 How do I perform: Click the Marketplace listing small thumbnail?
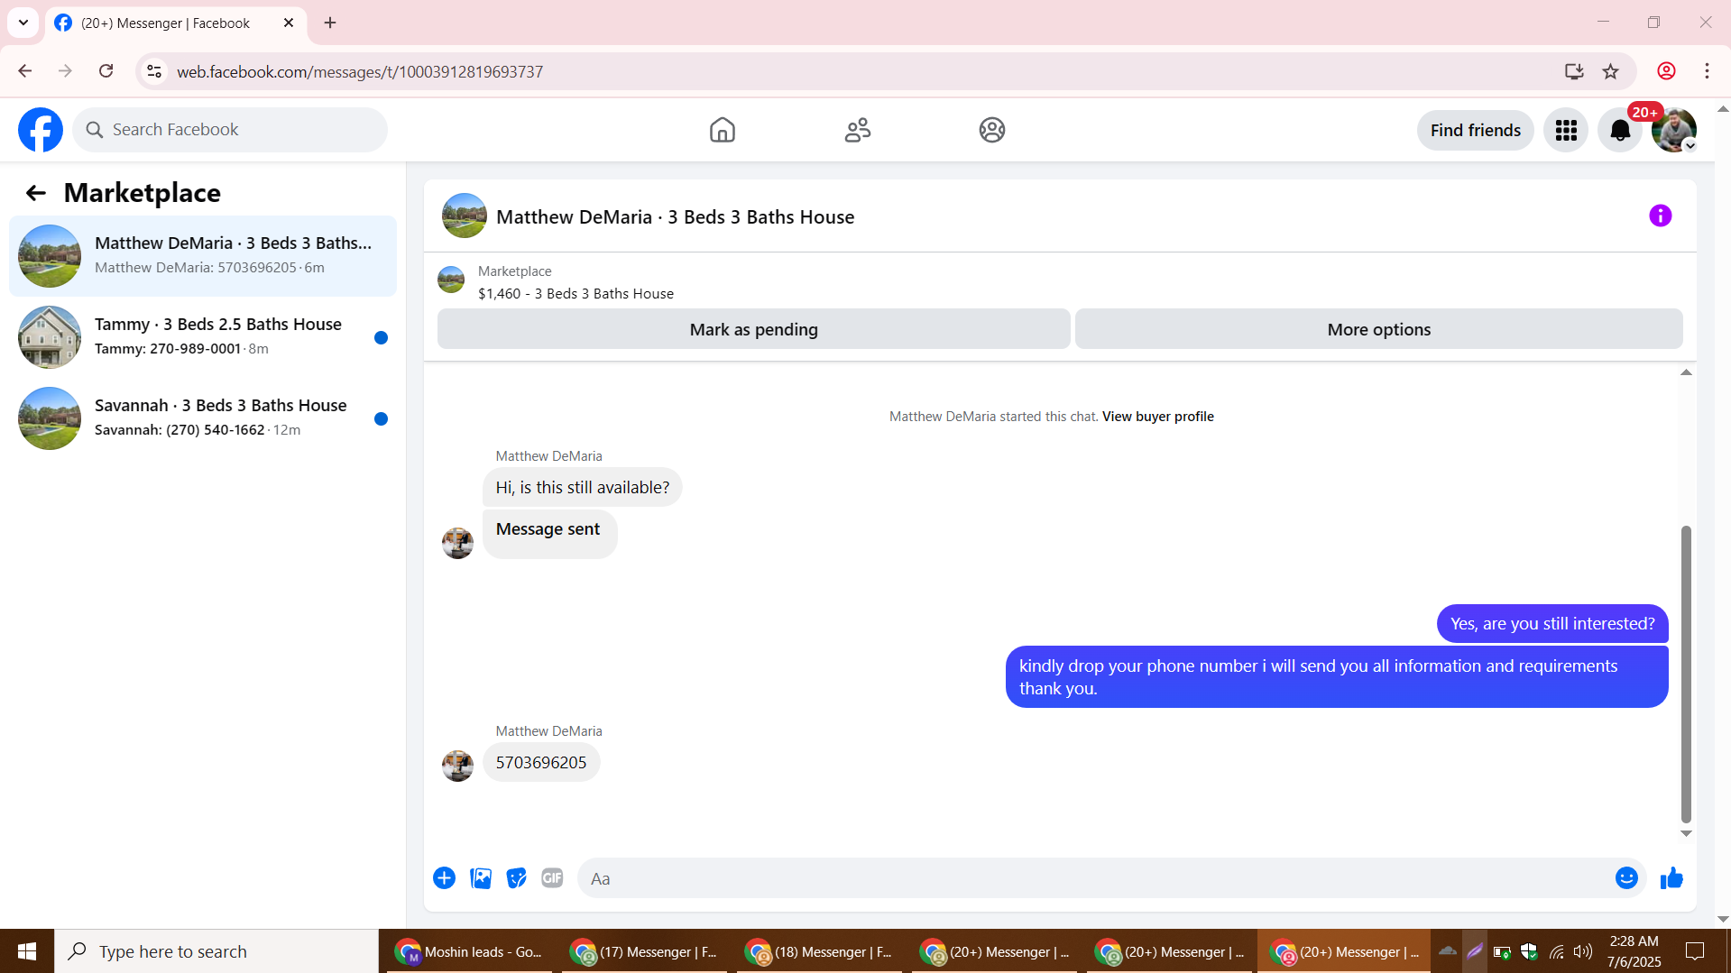[451, 280]
